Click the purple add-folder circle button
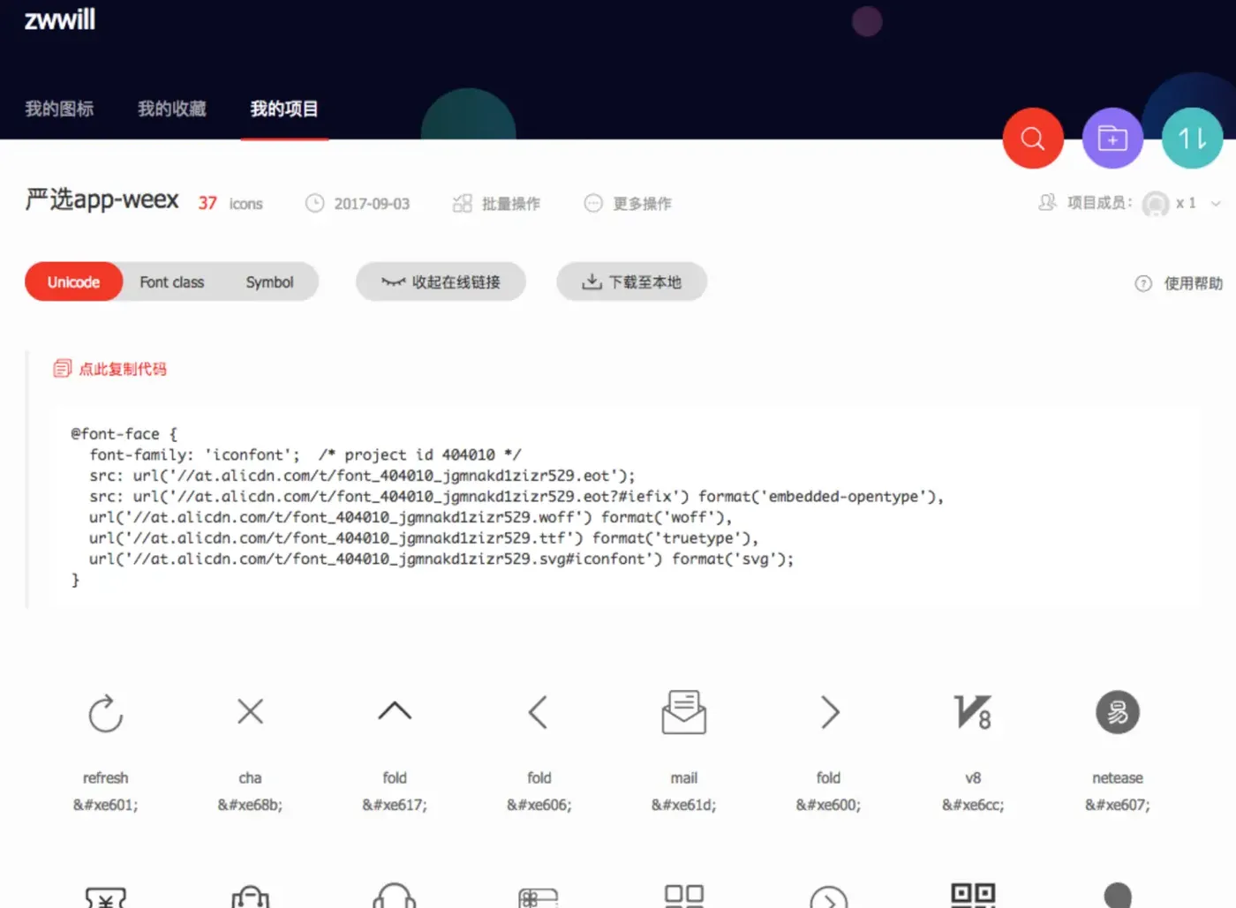The height and width of the screenshot is (908, 1236). pos(1112,139)
